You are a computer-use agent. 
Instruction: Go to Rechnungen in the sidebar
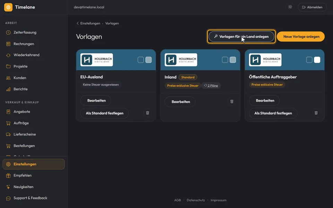pyautogui.click(x=34, y=44)
